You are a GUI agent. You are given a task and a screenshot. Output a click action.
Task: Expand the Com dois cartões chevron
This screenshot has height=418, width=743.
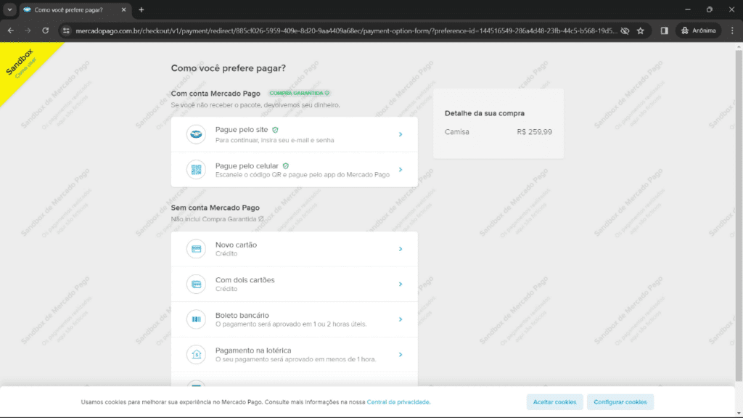coord(401,284)
